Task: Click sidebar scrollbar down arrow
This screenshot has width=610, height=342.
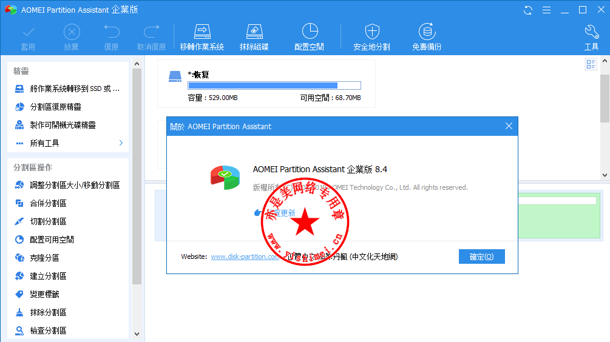Action: coord(137,334)
